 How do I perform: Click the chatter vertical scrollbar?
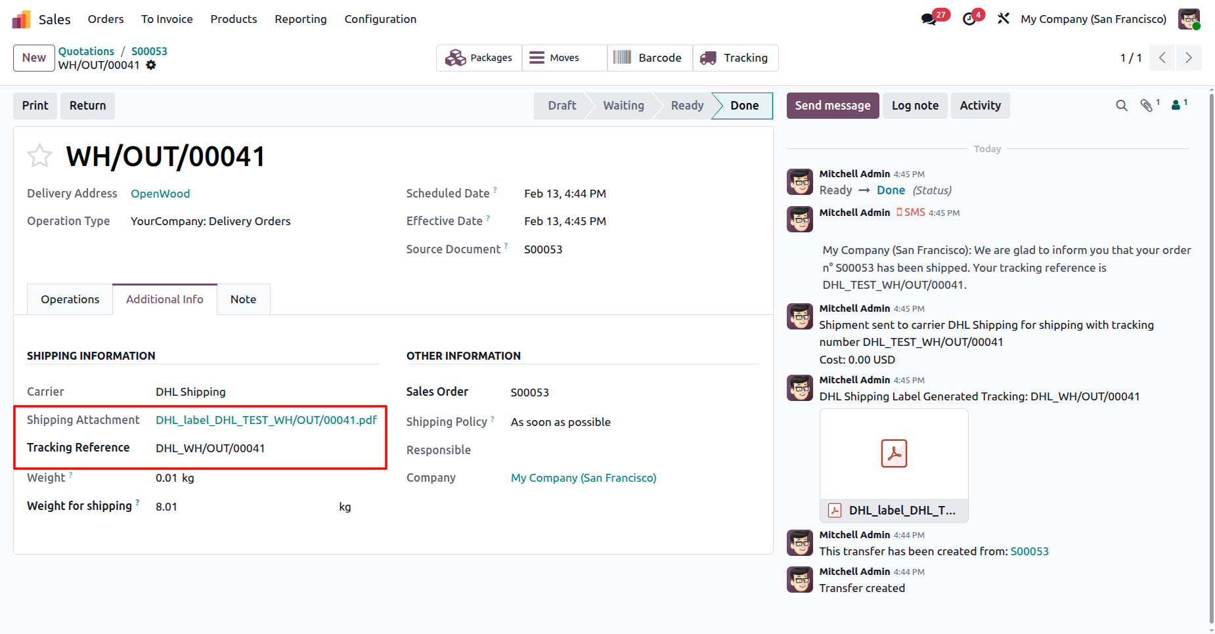[x=1211, y=358]
